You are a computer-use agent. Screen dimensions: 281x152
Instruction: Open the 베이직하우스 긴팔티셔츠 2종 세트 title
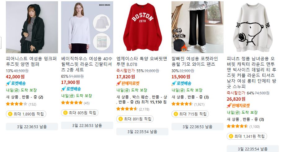[87, 64]
